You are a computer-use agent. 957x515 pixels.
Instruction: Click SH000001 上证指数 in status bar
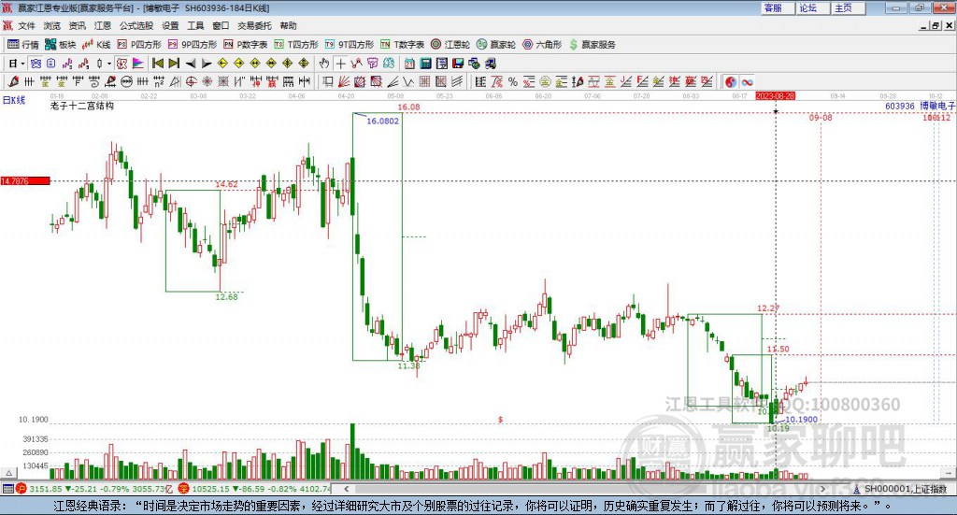point(905,489)
